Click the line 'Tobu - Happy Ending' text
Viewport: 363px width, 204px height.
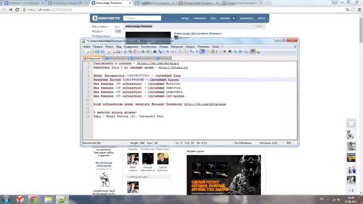[x=129, y=116]
